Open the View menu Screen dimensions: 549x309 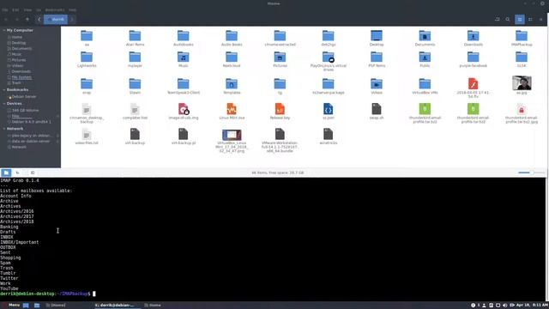pos(27,9)
